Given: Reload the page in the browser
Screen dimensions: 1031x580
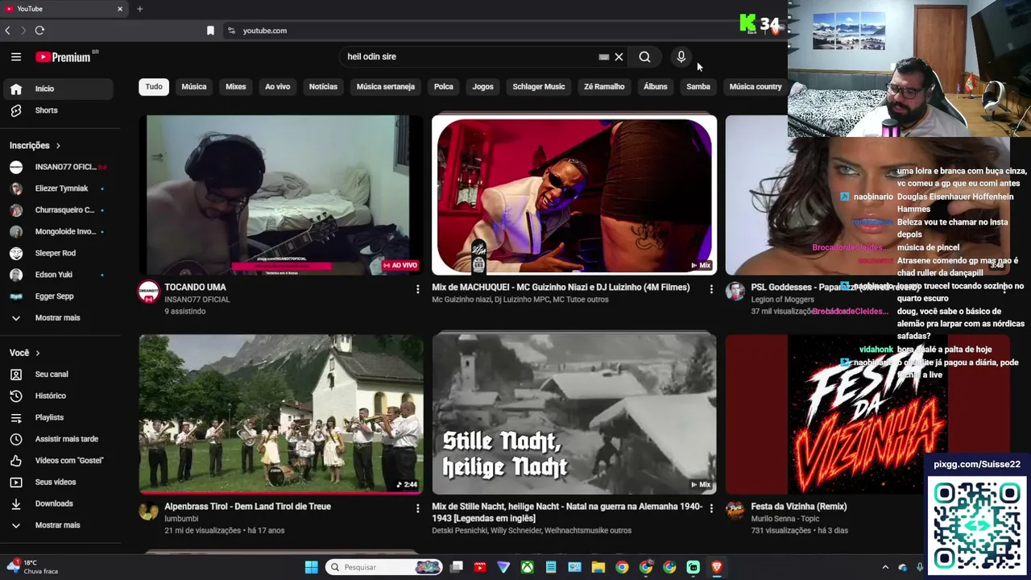Looking at the screenshot, I should 39,31.
